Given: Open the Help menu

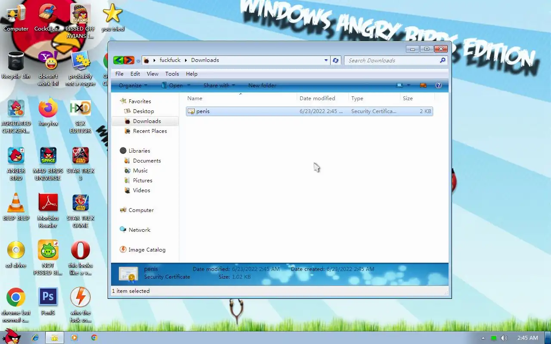Looking at the screenshot, I should (192, 74).
